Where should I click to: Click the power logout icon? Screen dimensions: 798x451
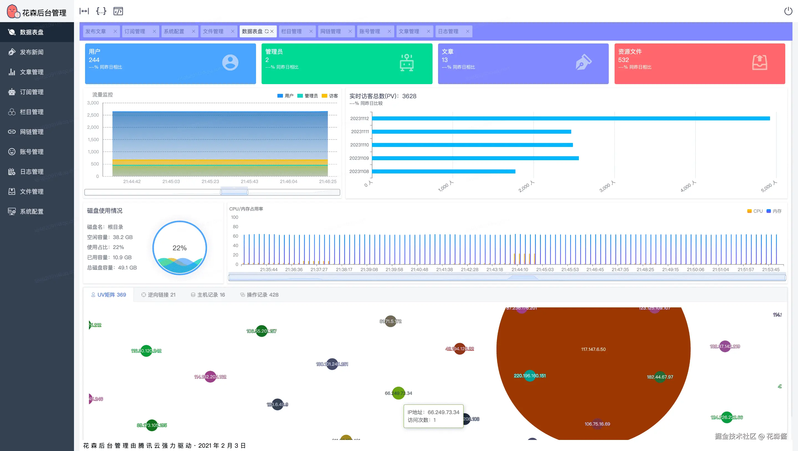tap(788, 11)
